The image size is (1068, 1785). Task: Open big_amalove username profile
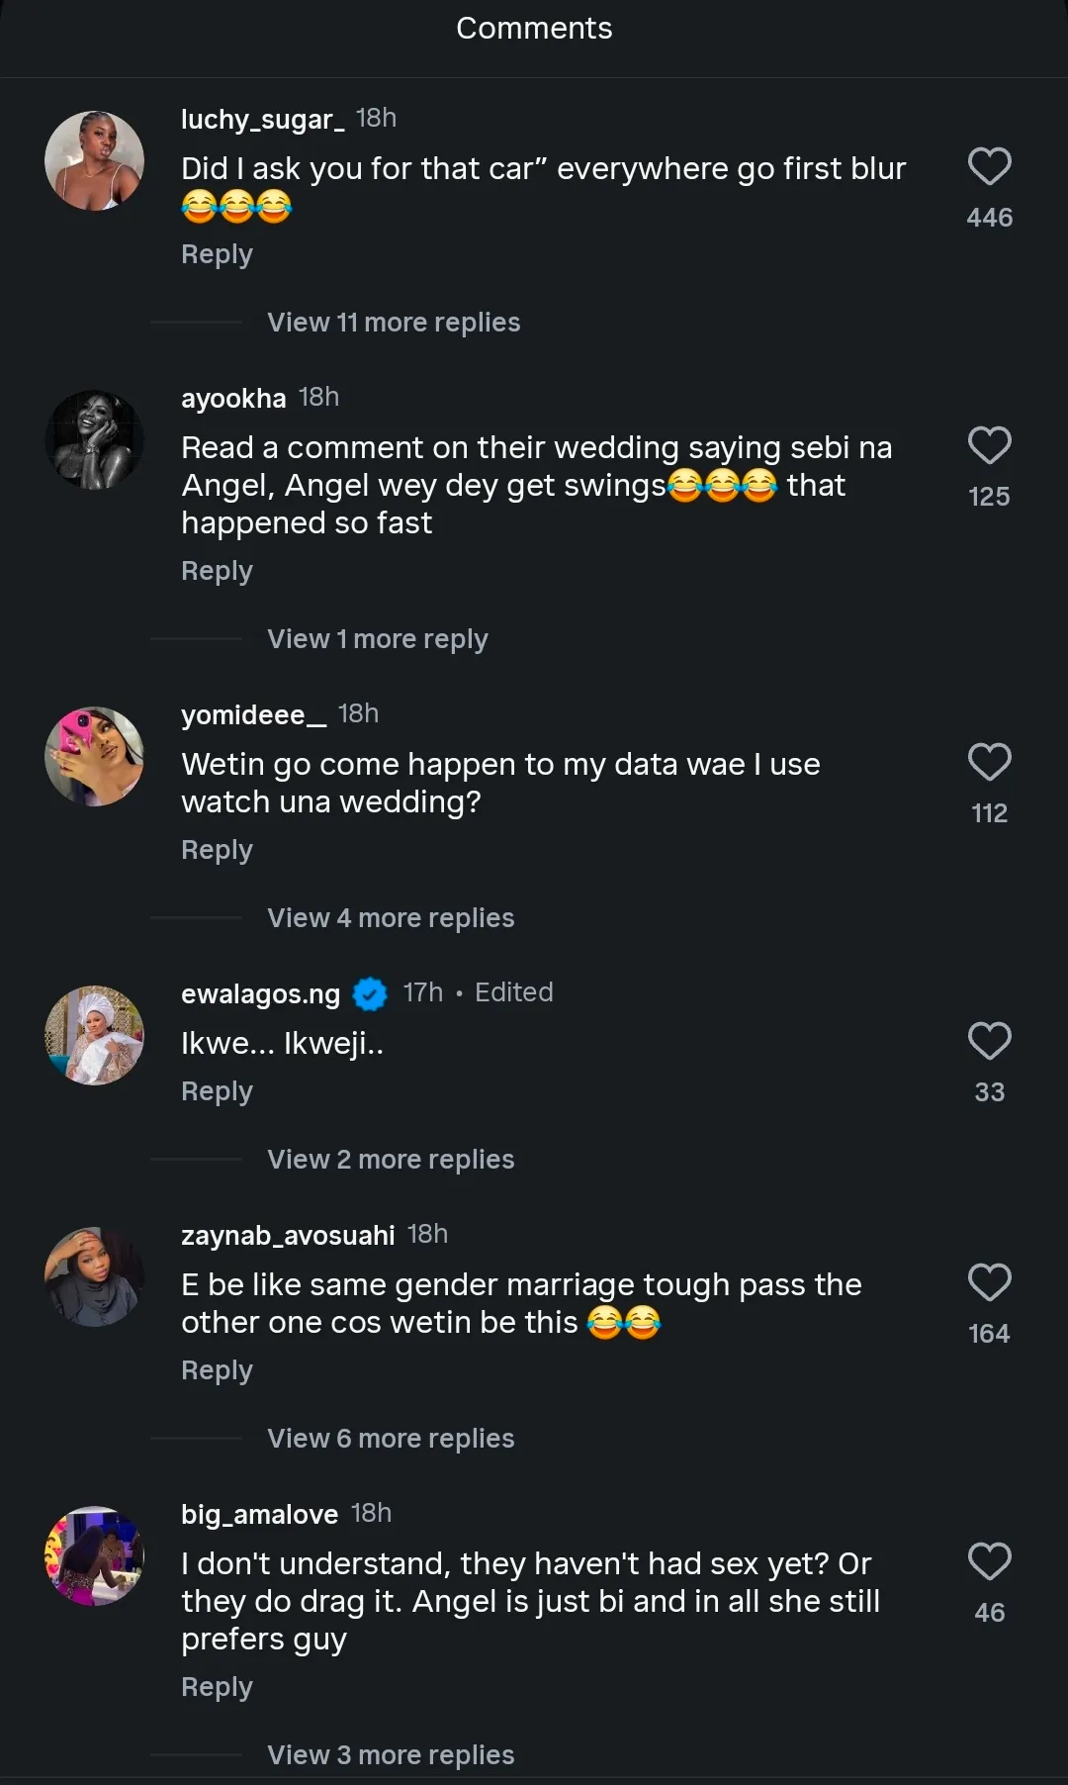pos(259,1515)
